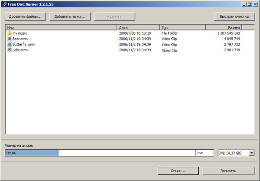Image resolution: width=260 pixels, height=181 pixels.
Task: Click the Добавить папку button
Action: point(70,16)
